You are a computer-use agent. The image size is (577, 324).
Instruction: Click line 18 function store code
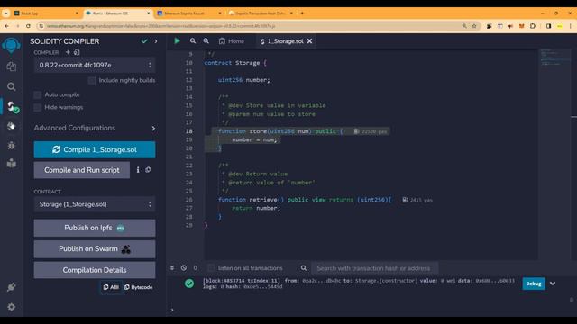[x=280, y=131]
